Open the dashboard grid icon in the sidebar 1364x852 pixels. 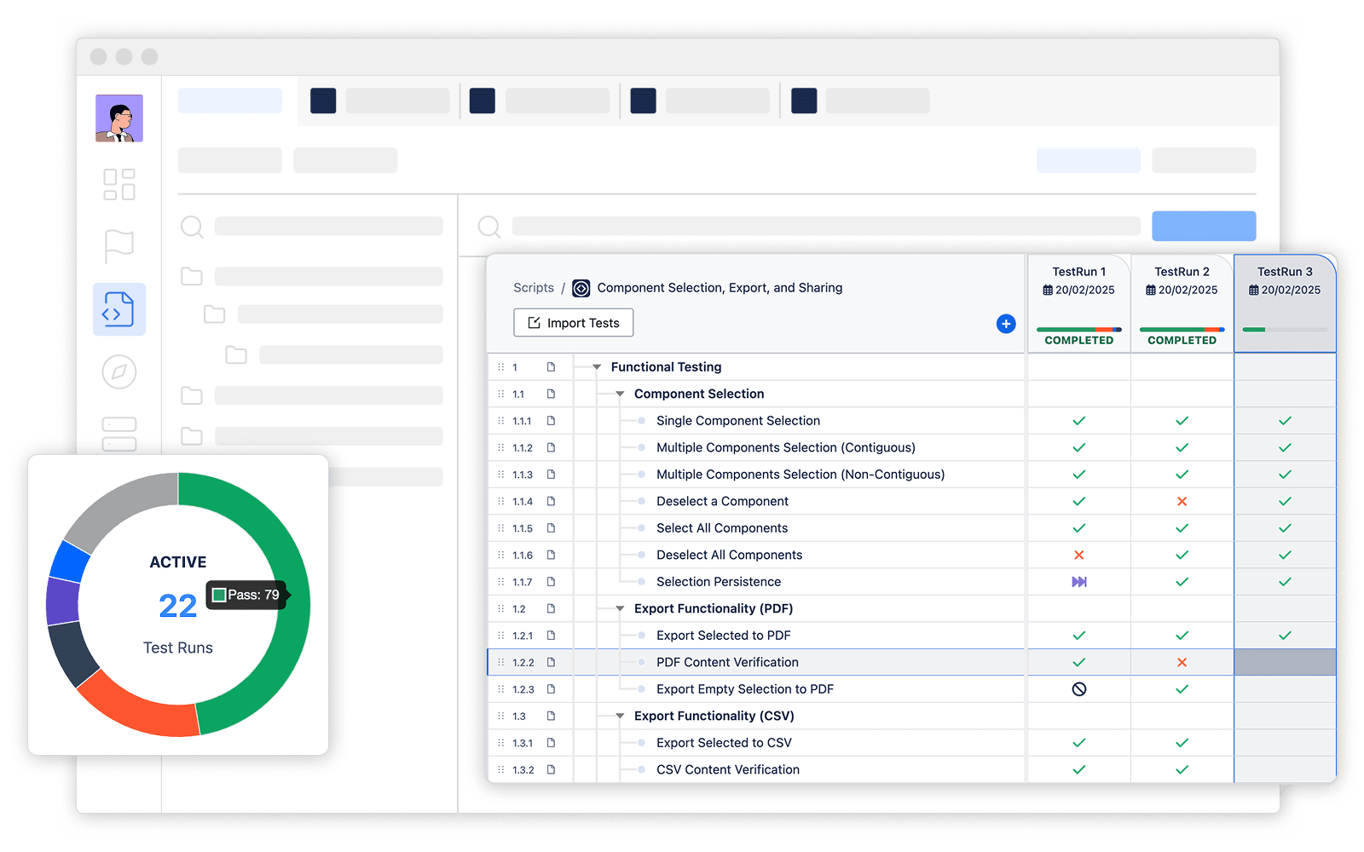coord(118,183)
